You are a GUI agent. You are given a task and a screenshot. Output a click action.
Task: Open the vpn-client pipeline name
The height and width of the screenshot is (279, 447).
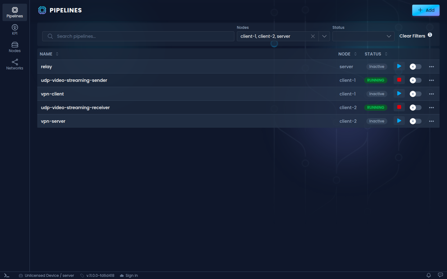coord(52,94)
